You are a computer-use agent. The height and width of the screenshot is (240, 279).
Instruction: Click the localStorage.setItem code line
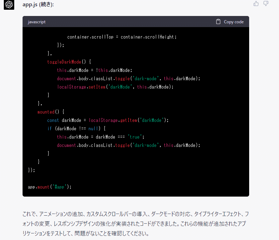point(115,87)
